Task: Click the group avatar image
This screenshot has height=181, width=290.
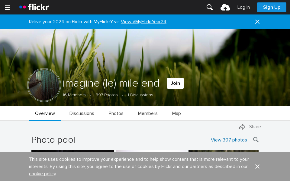Action: point(44,85)
